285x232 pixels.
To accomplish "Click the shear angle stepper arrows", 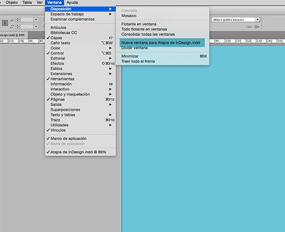I will pyautogui.click(x=17, y=27).
